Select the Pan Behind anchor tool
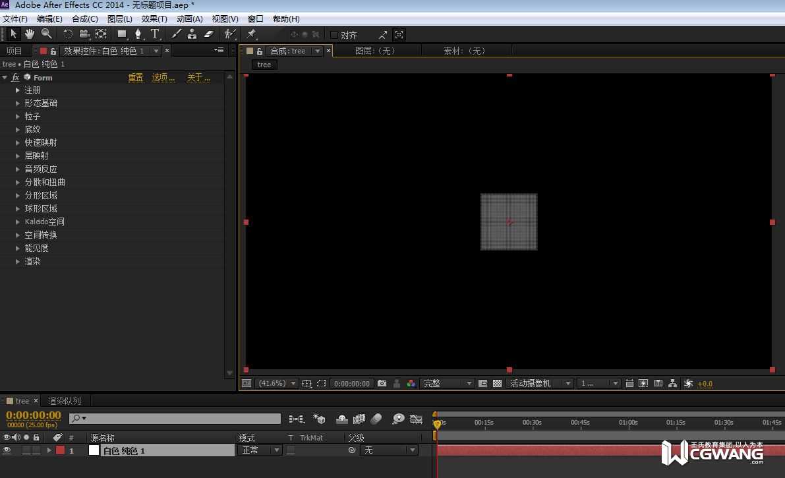785x478 pixels. (x=101, y=34)
